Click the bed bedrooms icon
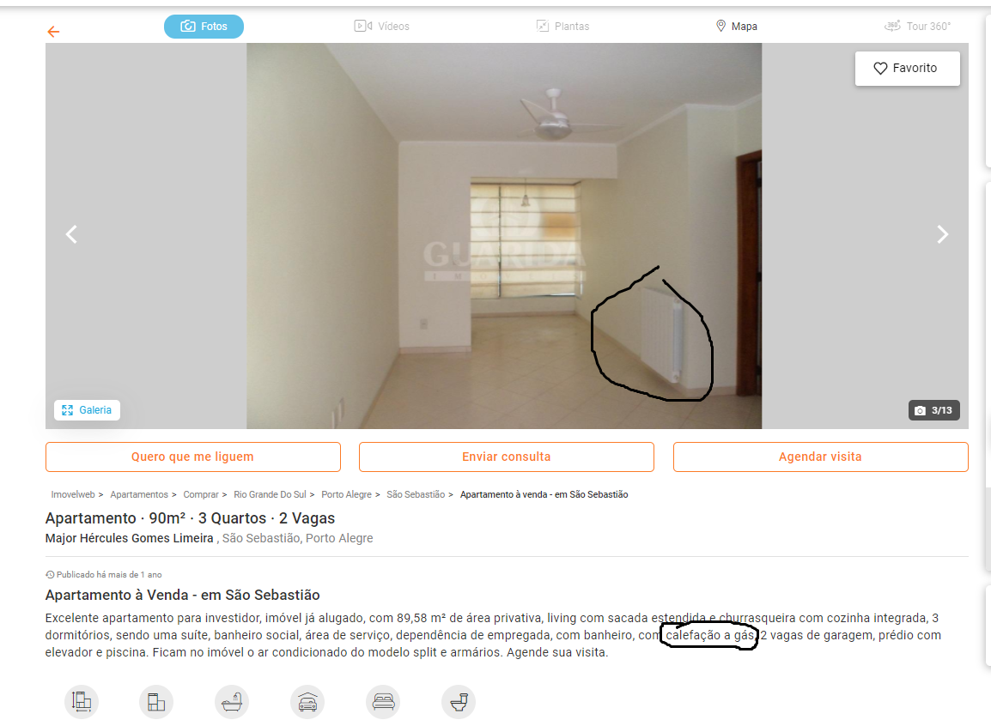Image resolution: width=991 pixels, height=720 pixels. point(383,702)
